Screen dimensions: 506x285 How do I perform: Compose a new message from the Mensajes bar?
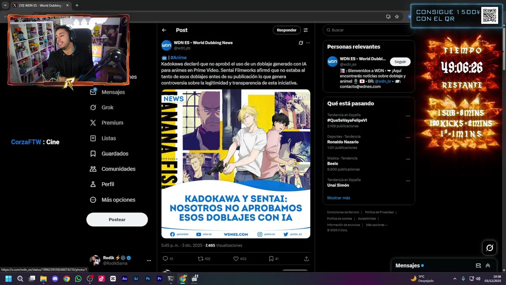(478, 266)
